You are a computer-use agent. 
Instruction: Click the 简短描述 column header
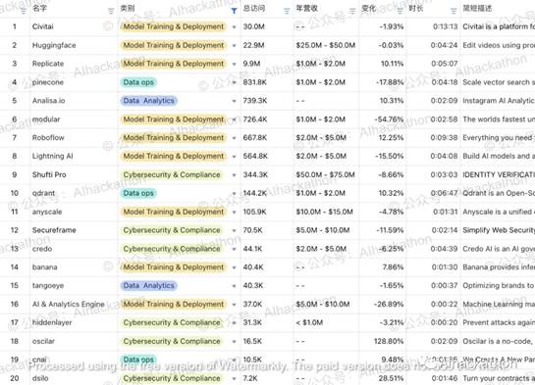point(477,8)
